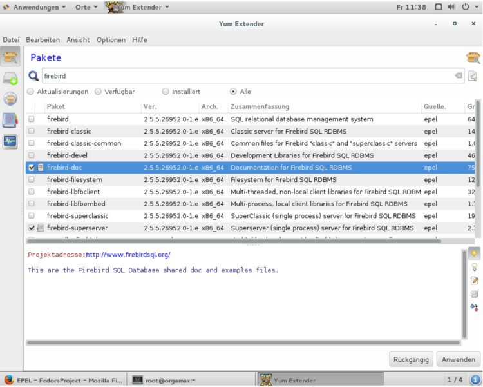Open the firebirdsql.org project link

[x=128, y=255]
